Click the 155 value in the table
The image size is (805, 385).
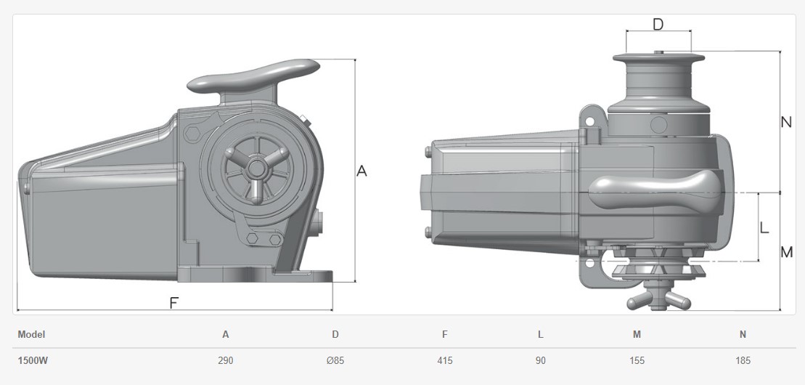pos(637,360)
